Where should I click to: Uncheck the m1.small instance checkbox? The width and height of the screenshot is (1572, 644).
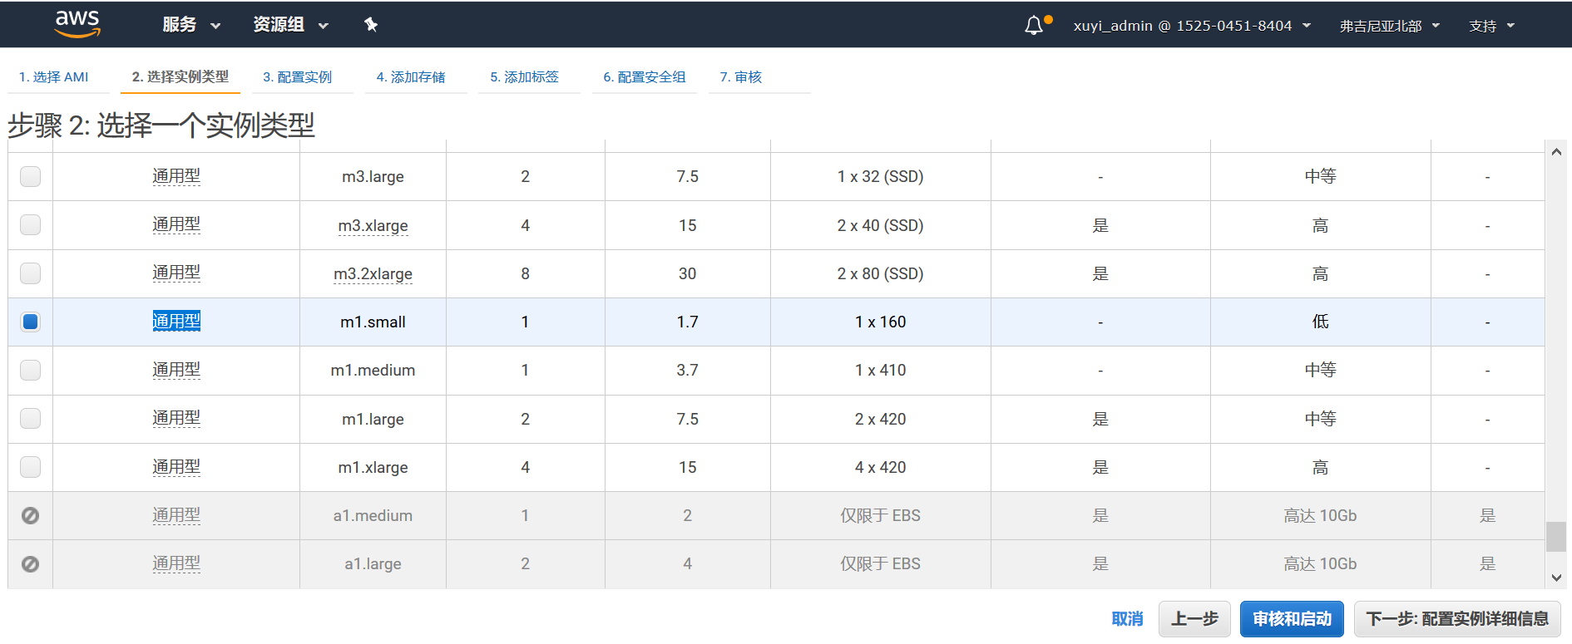tap(31, 322)
